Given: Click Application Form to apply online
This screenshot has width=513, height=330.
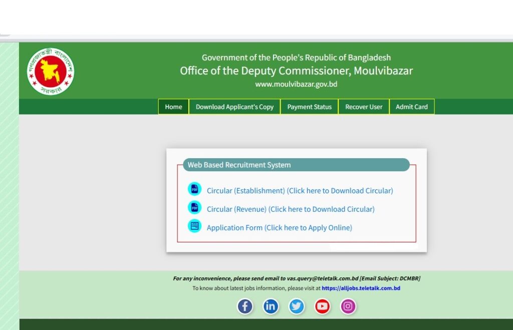Looking at the screenshot, I should tap(279, 227).
